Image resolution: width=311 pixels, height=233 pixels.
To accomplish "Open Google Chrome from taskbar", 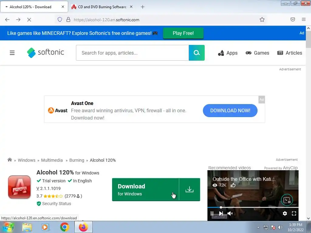I will pyautogui.click(x=64, y=227).
